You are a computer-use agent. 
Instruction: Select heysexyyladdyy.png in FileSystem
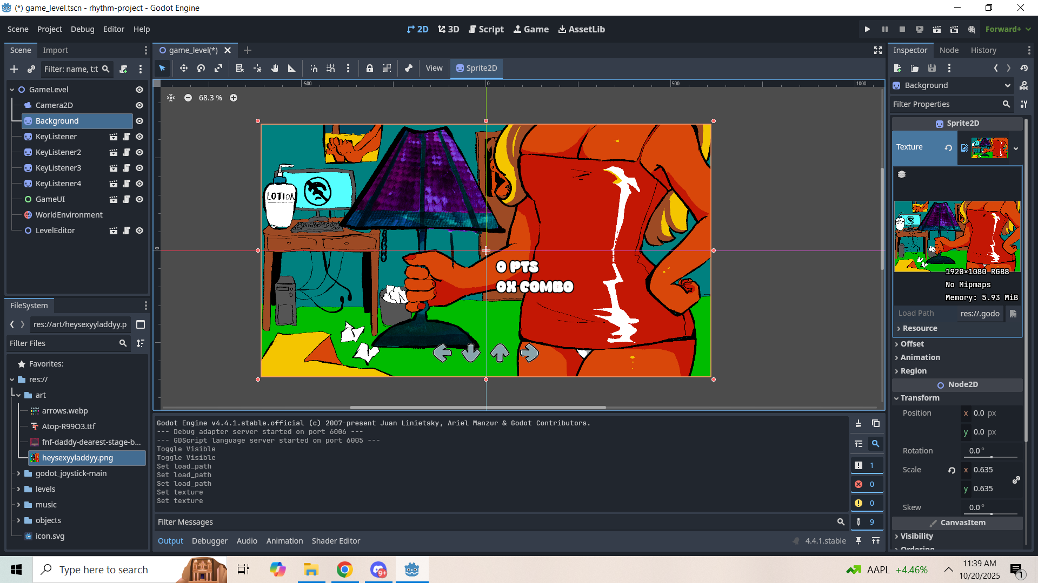pos(77,458)
